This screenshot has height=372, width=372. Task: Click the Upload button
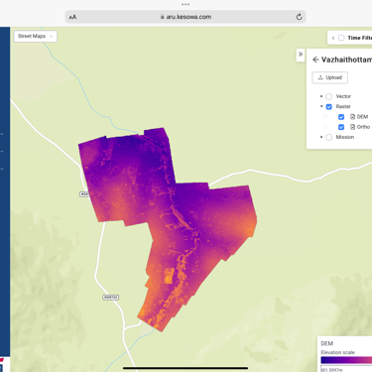[x=329, y=77]
